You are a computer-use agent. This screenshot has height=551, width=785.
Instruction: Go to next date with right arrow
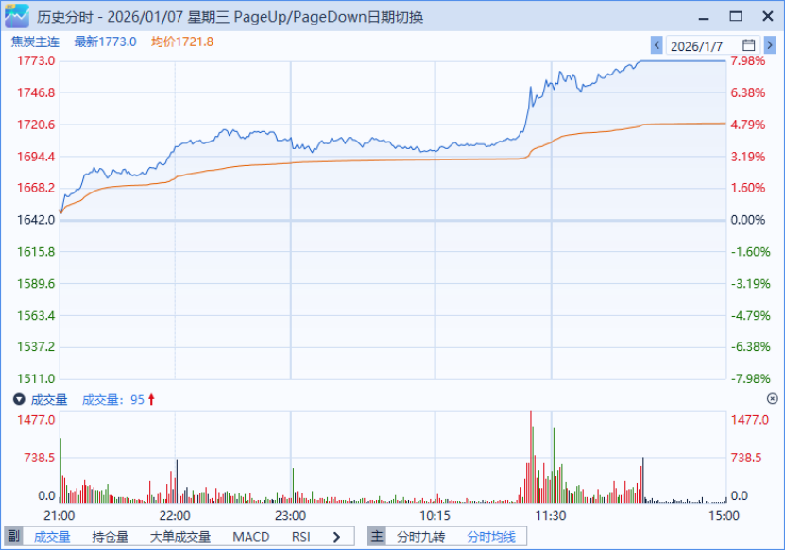770,45
